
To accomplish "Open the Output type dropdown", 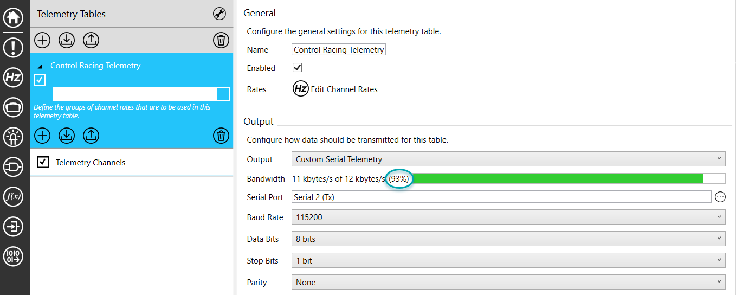I will pyautogui.click(x=508, y=159).
